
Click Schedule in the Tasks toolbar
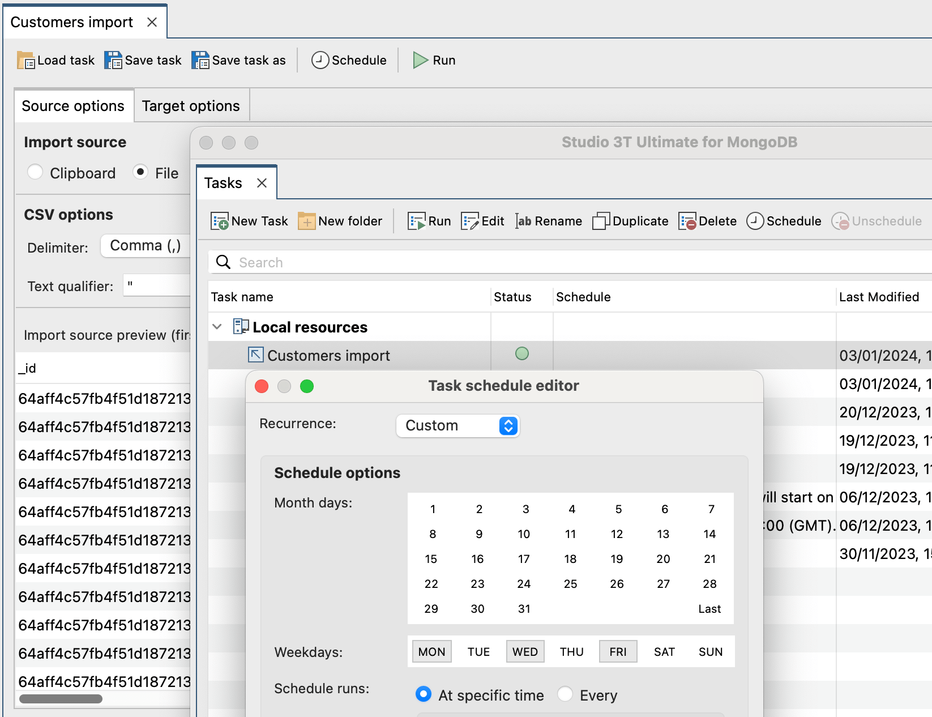pos(784,221)
